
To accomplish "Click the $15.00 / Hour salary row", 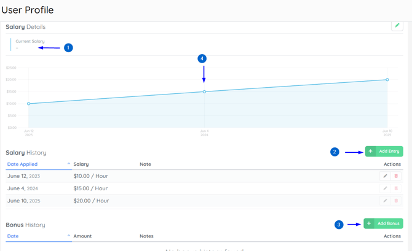I will coord(90,188).
